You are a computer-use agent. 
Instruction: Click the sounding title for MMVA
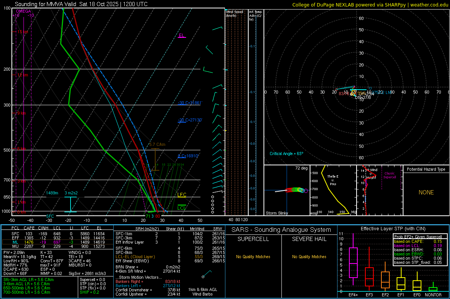point(81,4)
